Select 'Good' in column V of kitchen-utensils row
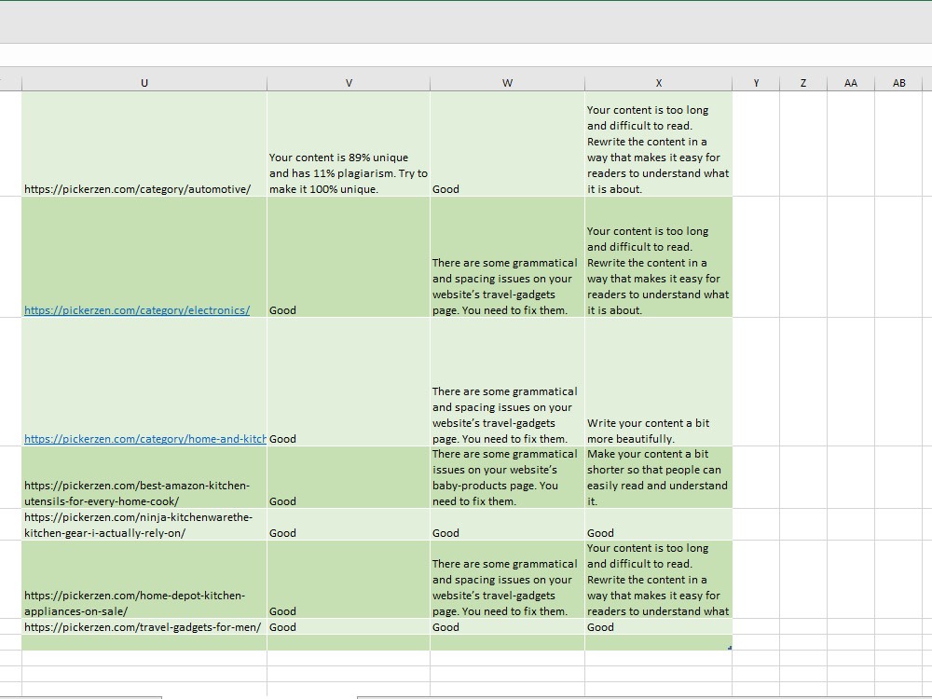932x699 pixels. point(349,477)
